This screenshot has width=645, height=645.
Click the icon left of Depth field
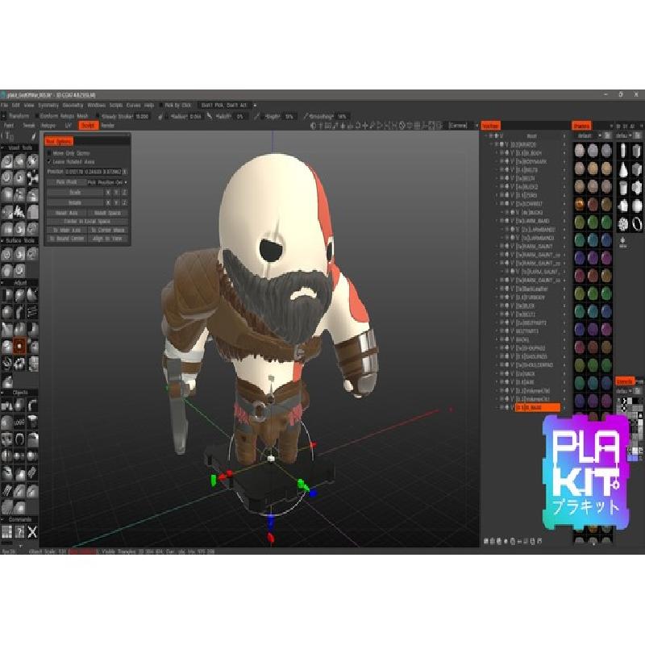257,116
